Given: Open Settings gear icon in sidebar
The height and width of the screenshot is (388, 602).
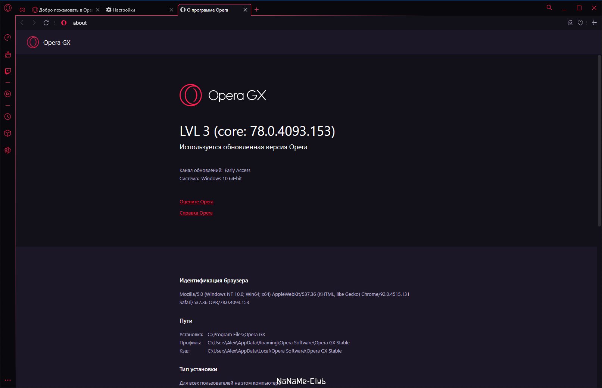Looking at the screenshot, I should pos(8,150).
